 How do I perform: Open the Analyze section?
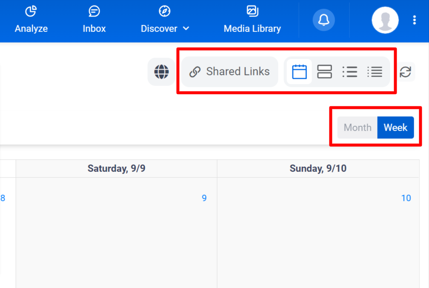click(31, 20)
